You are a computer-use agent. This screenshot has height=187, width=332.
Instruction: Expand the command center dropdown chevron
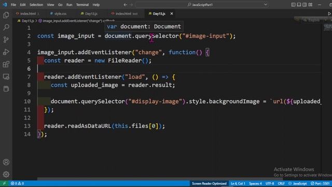coord(265,5)
